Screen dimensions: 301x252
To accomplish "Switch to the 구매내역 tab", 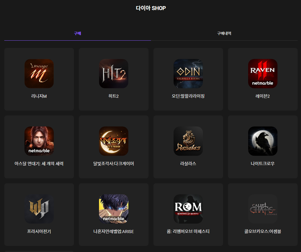I will point(224,33).
